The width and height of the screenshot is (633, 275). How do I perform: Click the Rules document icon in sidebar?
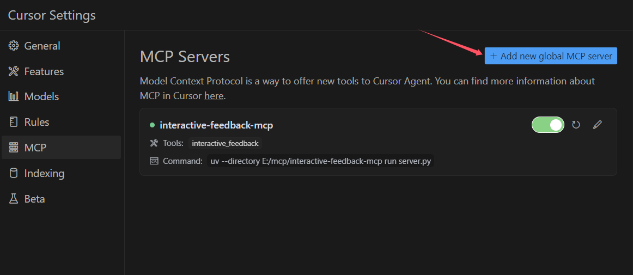pos(14,122)
